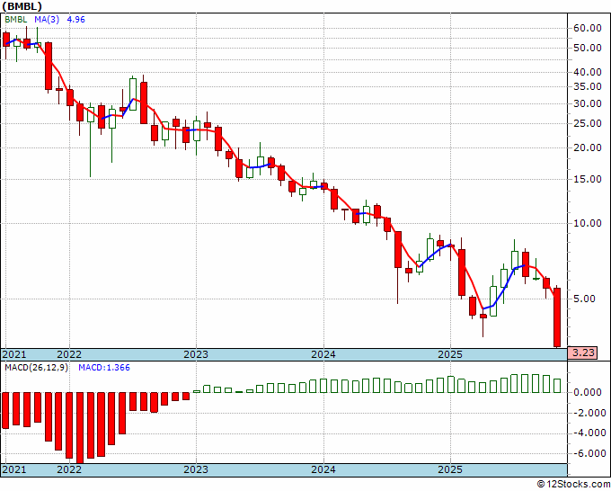Screen dimensions: 611x491
Task: Click the 4.96 moving average value
Action: [75, 20]
